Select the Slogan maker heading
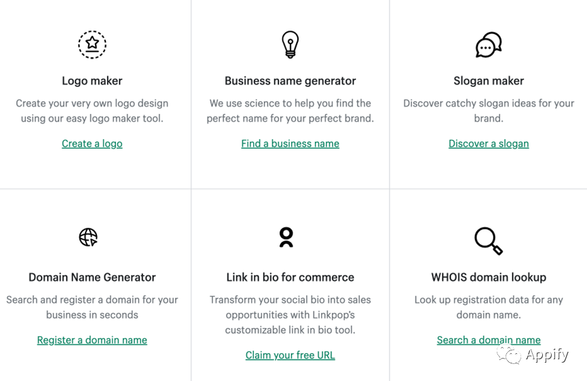This screenshot has height=381, width=587. point(489,81)
